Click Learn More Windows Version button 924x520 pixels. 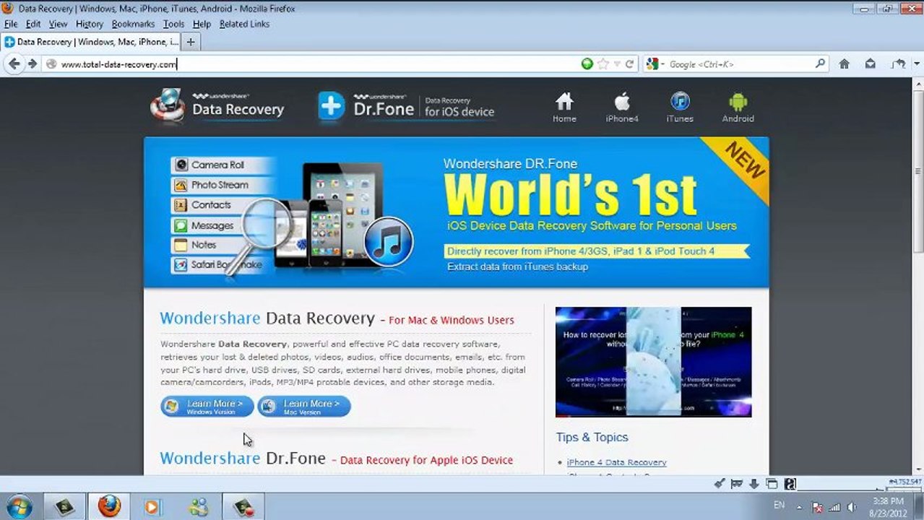(207, 406)
